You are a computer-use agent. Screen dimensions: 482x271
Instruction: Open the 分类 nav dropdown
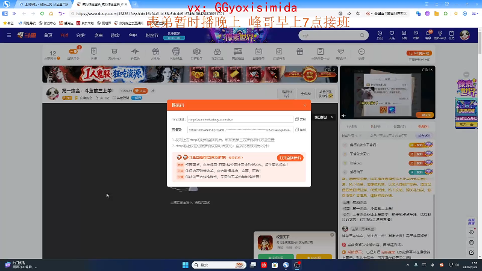81,36
